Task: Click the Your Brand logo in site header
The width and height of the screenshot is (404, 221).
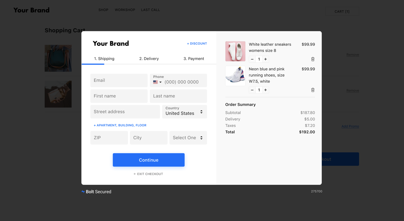Action: pos(31,10)
